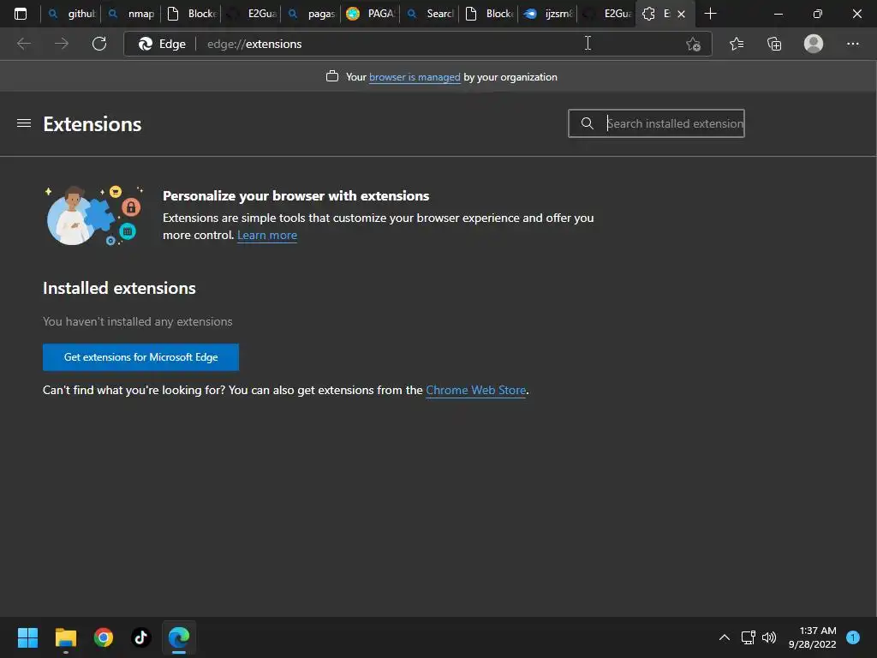
Task: Add this page to favorites star icon
Action: [693, 44]
